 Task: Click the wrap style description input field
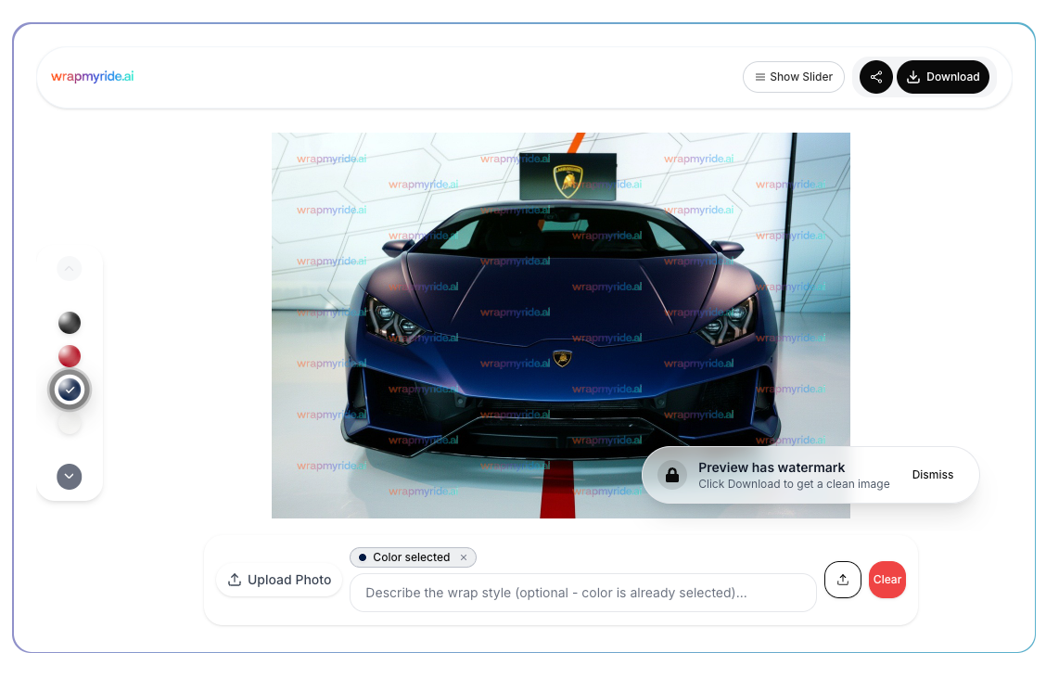(x=582, y=593)
